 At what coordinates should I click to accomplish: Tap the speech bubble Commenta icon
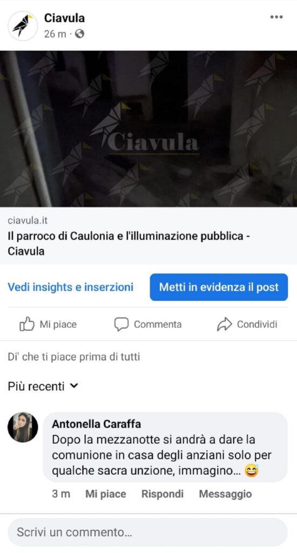coord(122,324)
